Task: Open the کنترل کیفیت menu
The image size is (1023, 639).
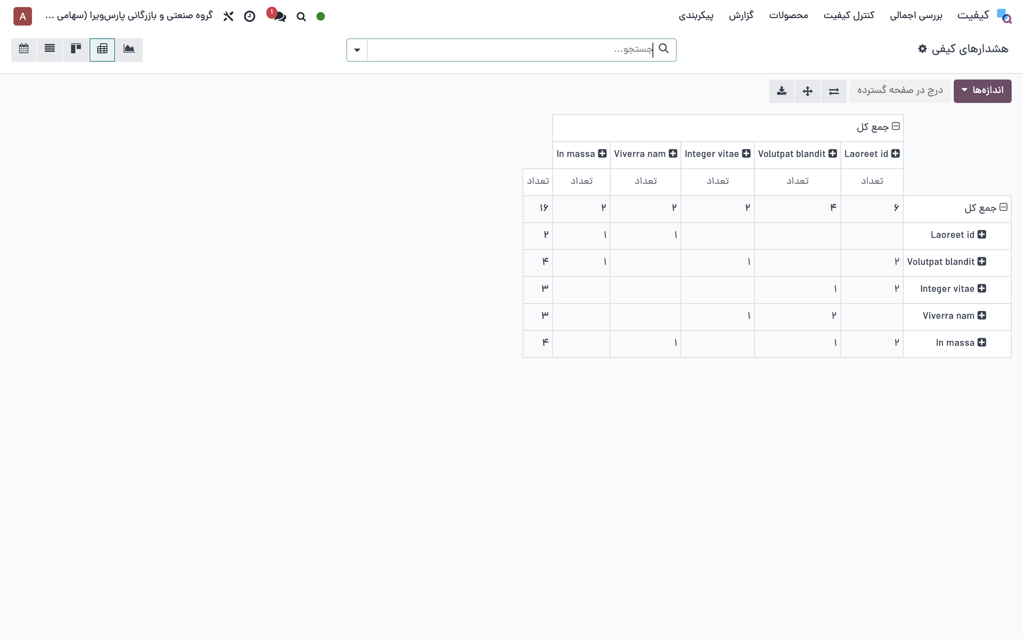Action: 849,16
